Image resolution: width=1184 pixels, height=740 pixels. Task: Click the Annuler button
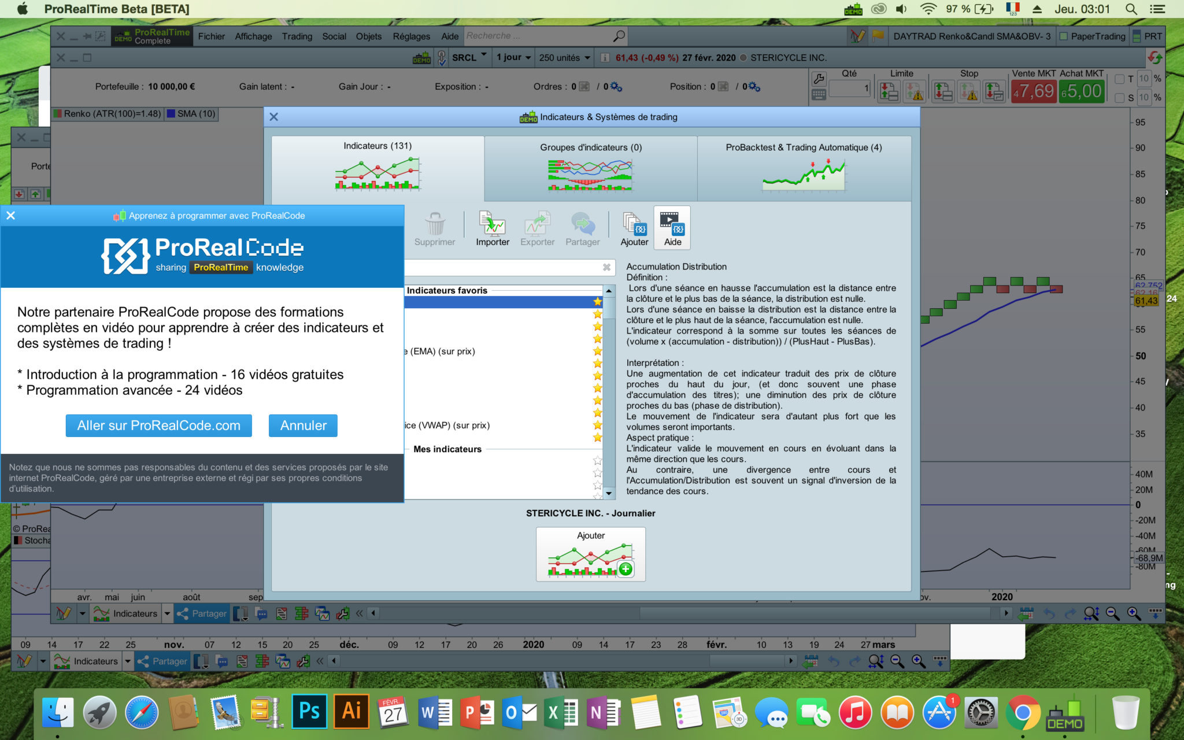click(x=303, y=425)
